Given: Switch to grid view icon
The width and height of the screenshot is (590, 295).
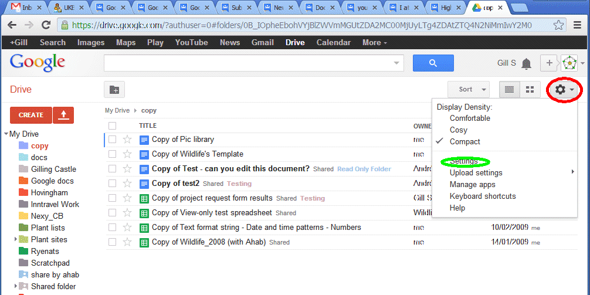Looking at the screenshot, I should [x=530, y=90].
